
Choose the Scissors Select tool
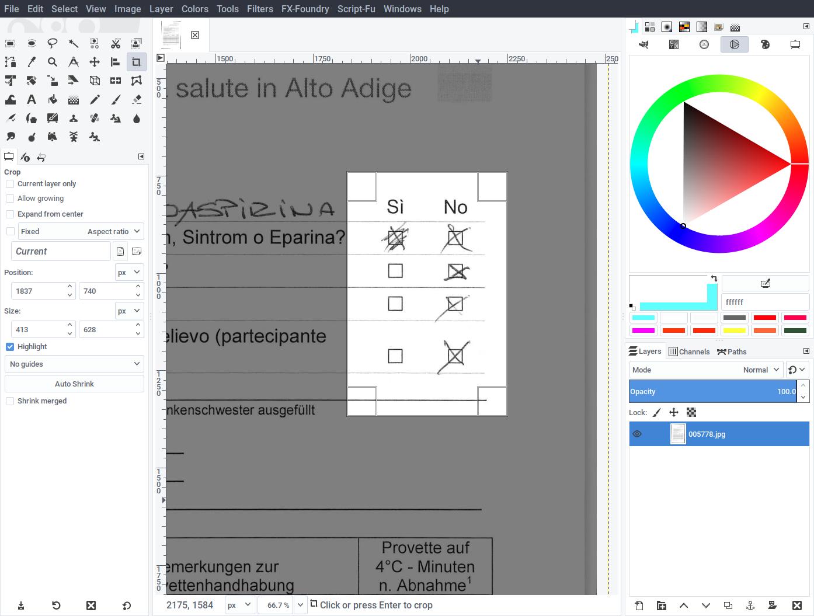pos(116,43)
